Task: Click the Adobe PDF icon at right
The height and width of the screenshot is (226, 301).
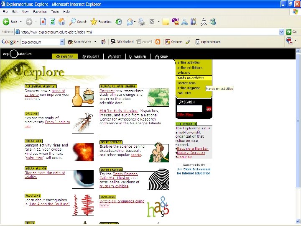Action: coord(289,41)
